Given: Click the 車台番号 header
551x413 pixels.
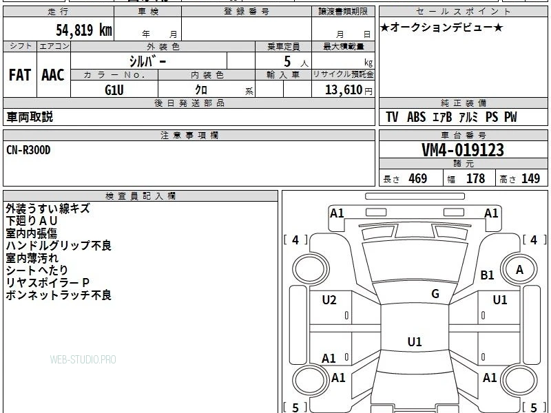Looking at the screenshot, I should 463,135.
